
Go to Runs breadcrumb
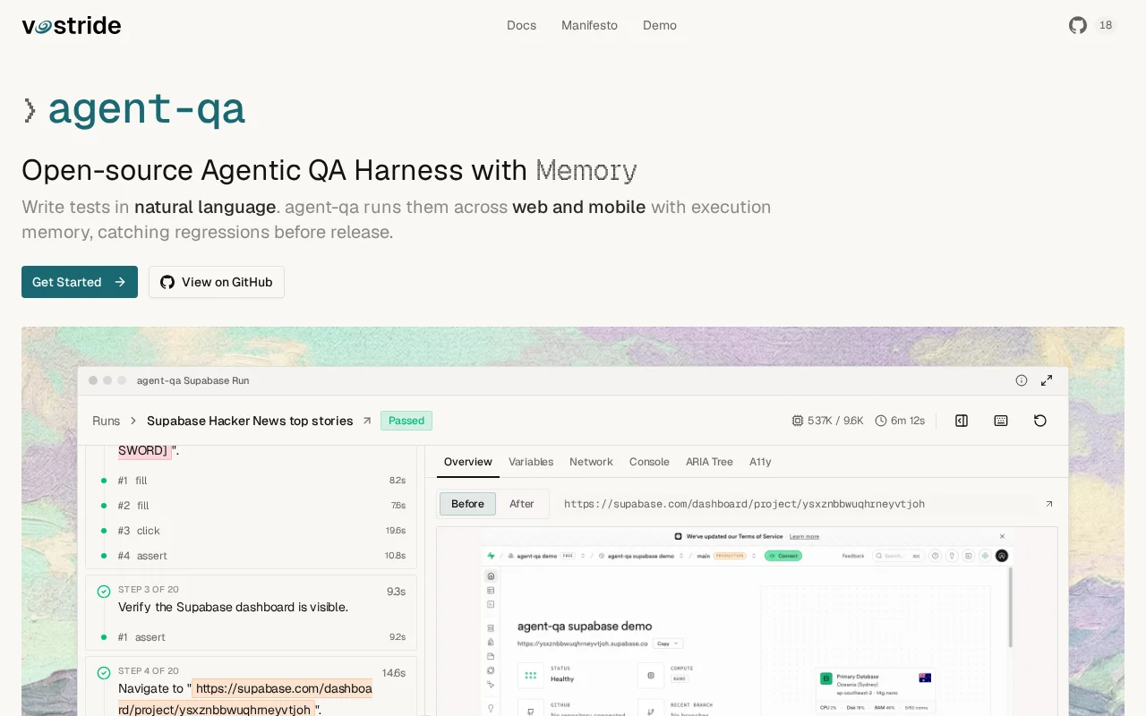point(106,421)
